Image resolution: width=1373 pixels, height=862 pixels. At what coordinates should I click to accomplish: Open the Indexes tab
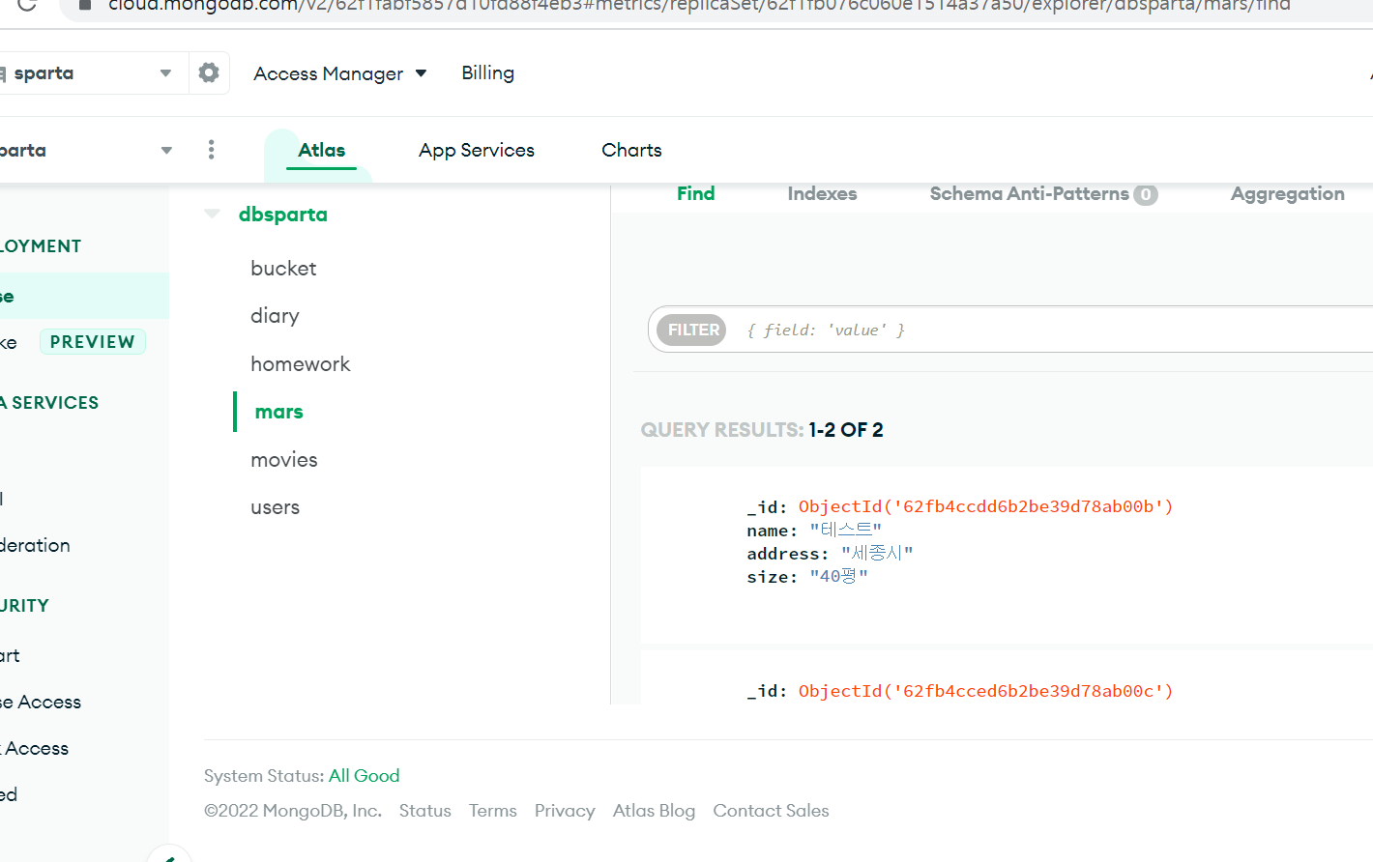click(822, 193)
